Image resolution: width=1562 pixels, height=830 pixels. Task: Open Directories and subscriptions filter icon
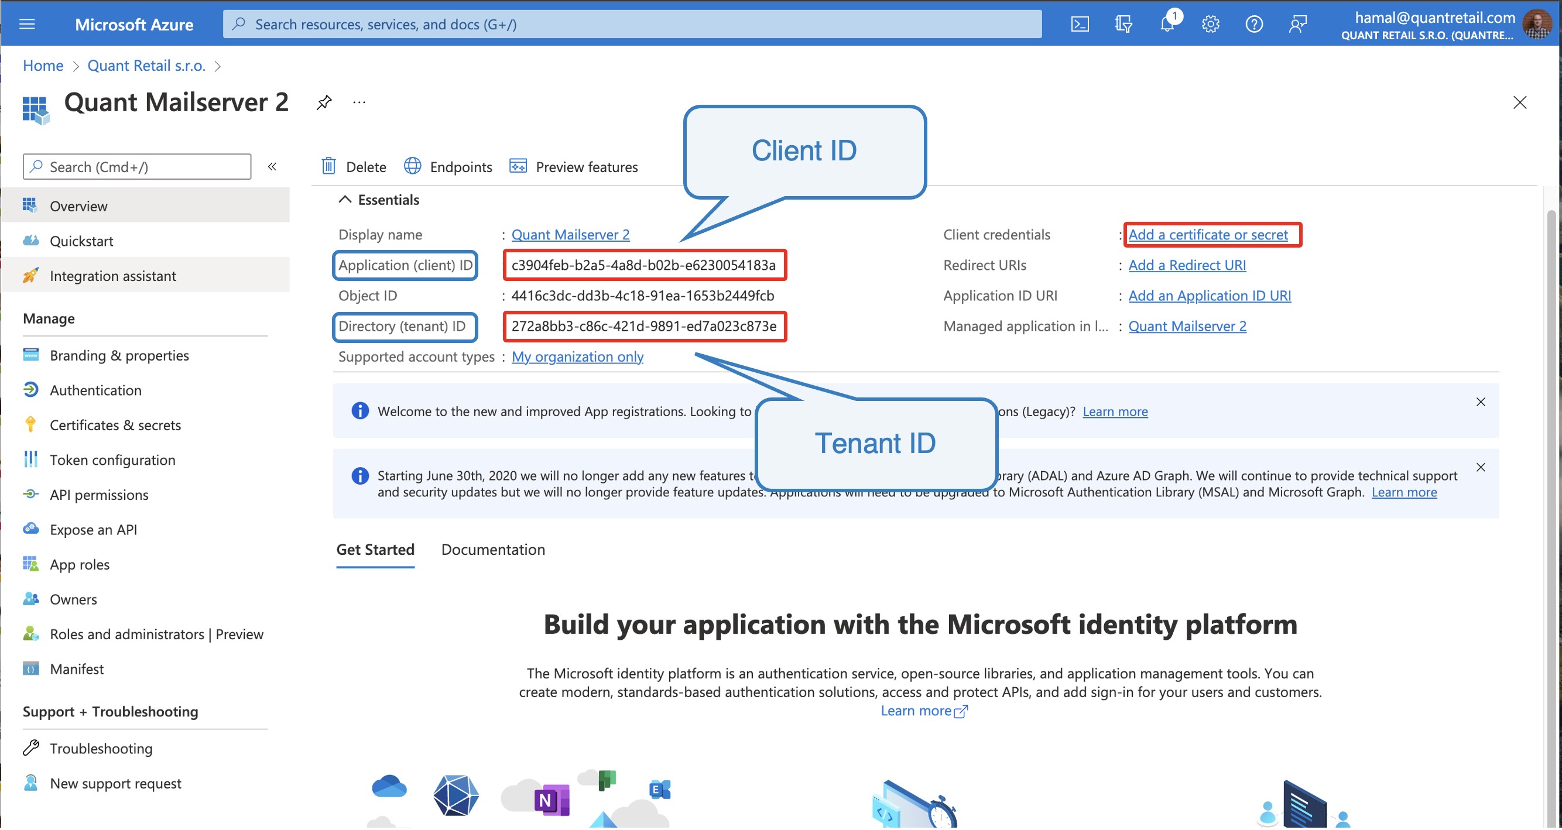pyautogui.click(x=1123, y=24)
